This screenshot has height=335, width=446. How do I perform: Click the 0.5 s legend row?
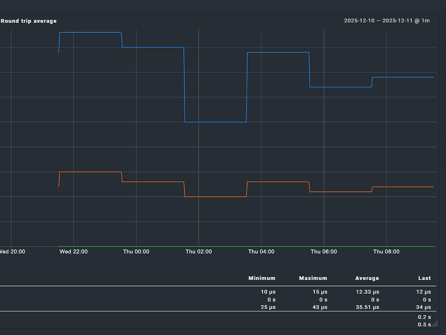pyautogui.click(x=424, y=325)
